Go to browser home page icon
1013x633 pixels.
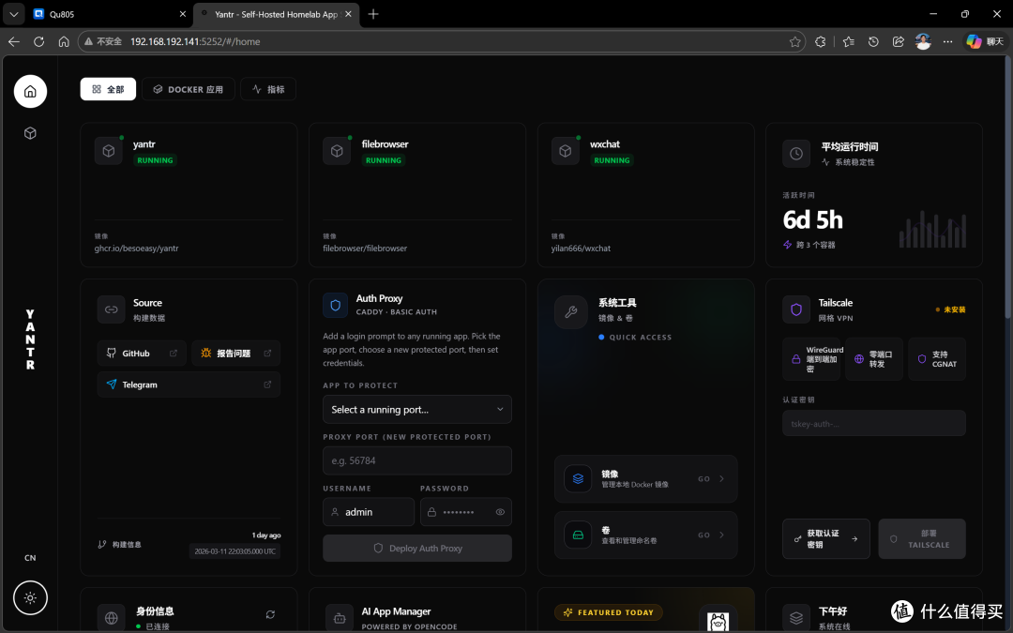coord(64,41)
